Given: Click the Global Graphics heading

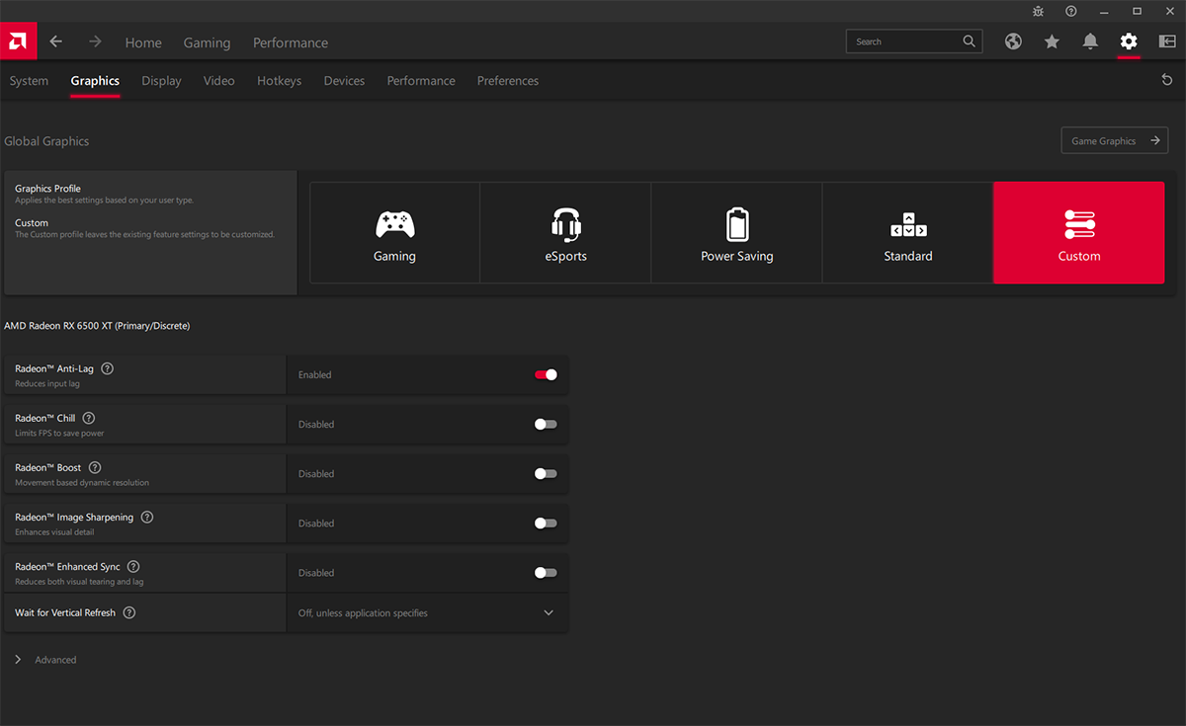Looking at the screenshot, I should [x=46, y=141].
